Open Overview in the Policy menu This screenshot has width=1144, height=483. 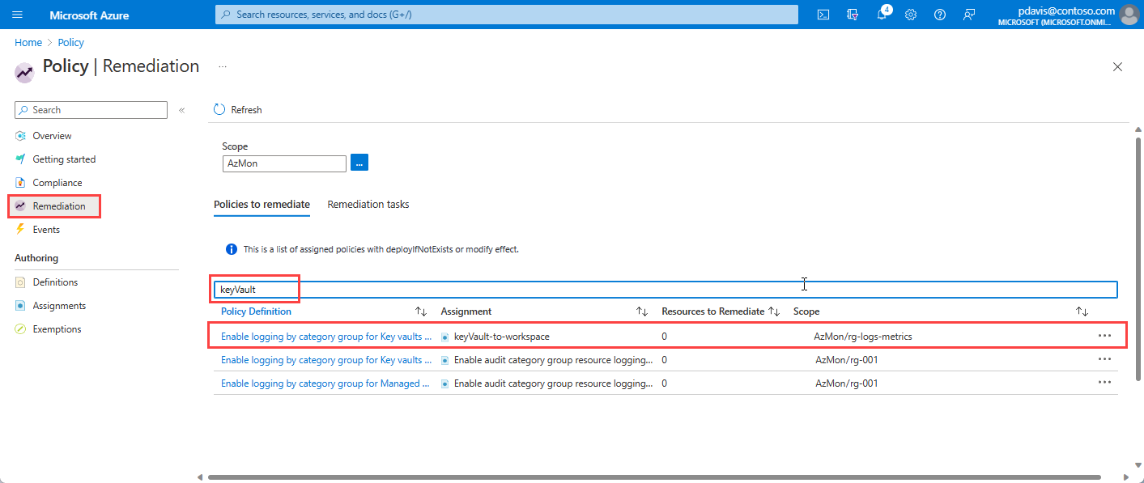(x=52, y=136)
